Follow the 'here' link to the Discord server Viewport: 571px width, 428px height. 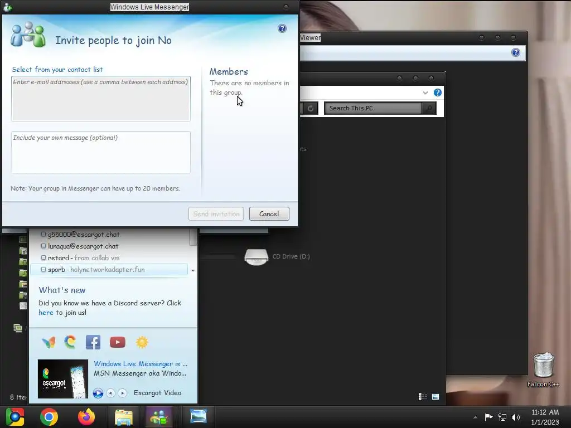click(46, 313)
